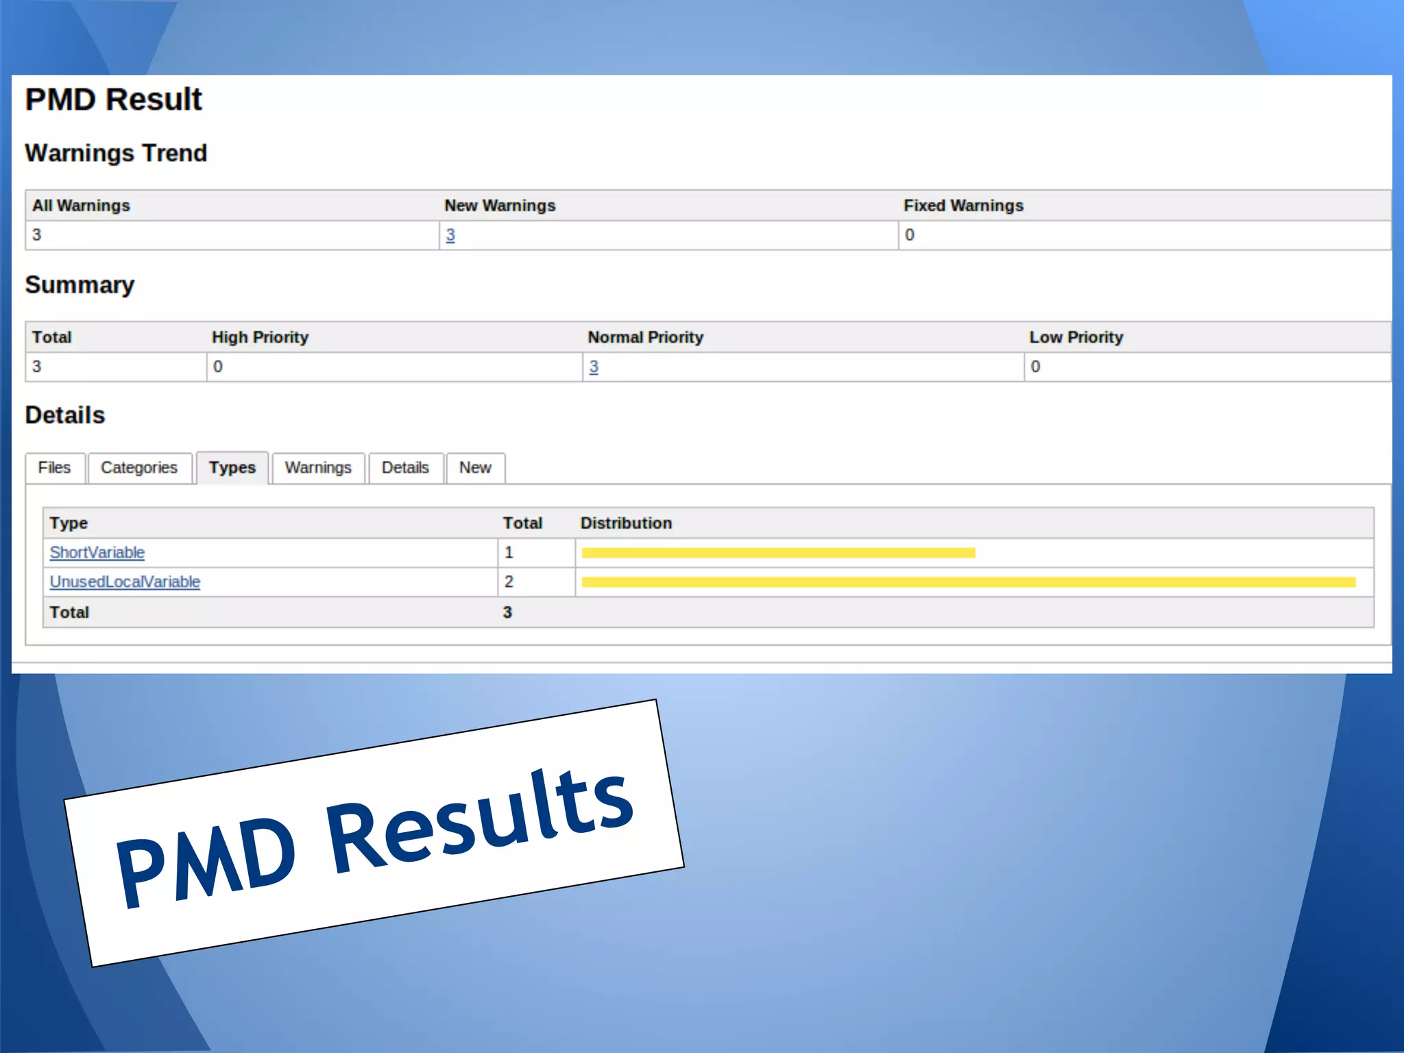
Task: Open the Warnings tab
Action: point(318,468)
